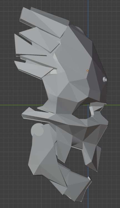
Task: Select the small cylinder knob on dark faceplate
Action: click(105, 80)
